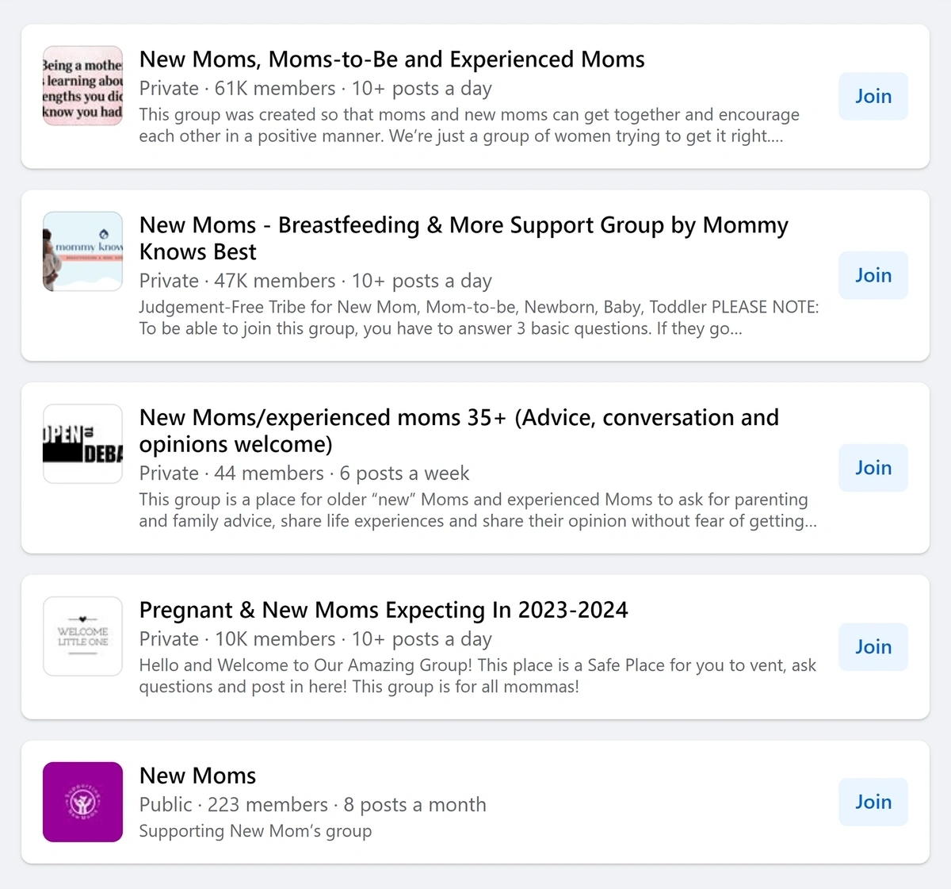Join Pregnant & New Moms Expecting group
This screenshot has height=889, width=951.
click(873, 647)
